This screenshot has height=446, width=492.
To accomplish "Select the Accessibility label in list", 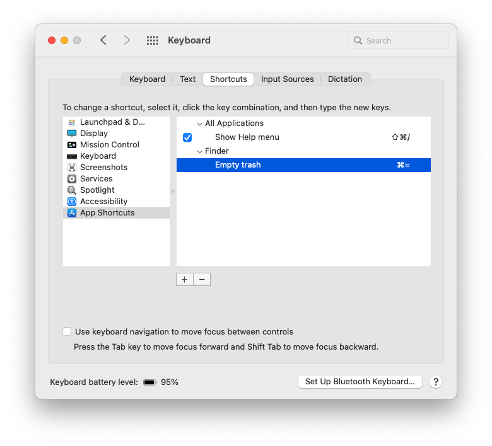I will click(103, 201).
